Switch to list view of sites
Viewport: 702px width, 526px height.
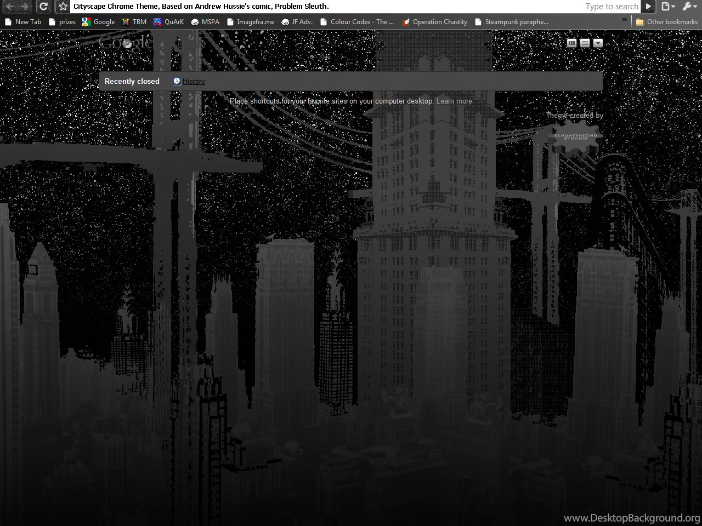point(585,43)
